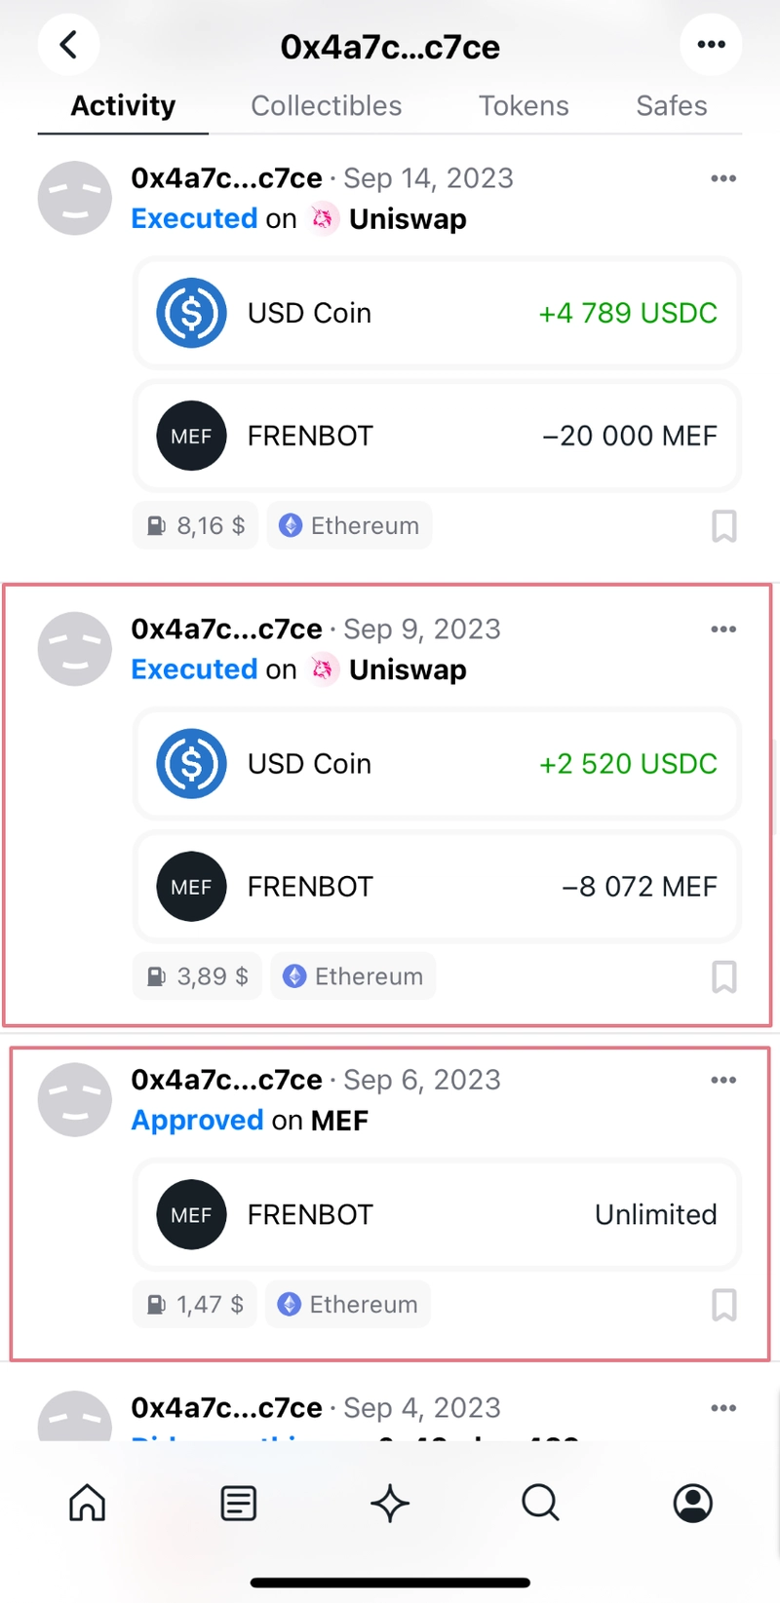
Task: Open Search from the bottom navigation
Action: click(540, 1503)
